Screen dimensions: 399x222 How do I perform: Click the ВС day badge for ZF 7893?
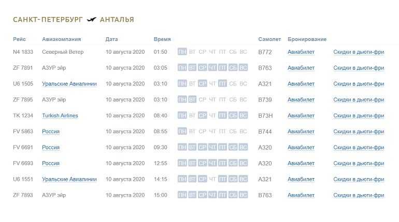tap(243, 195)
